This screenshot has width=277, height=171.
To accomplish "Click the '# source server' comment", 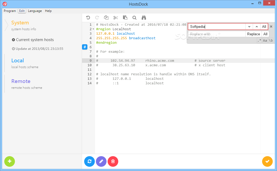I will [210, 61].
